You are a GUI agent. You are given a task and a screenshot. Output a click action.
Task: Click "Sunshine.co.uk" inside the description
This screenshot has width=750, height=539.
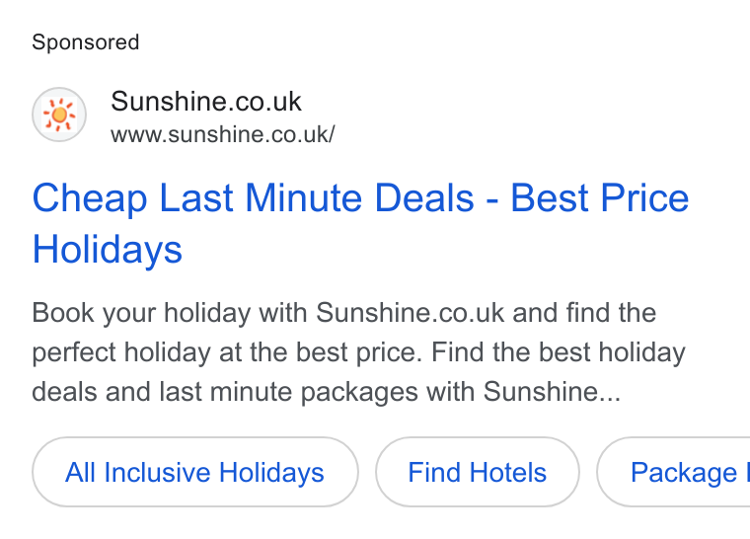pyautogui.click(x=410, y=313)
